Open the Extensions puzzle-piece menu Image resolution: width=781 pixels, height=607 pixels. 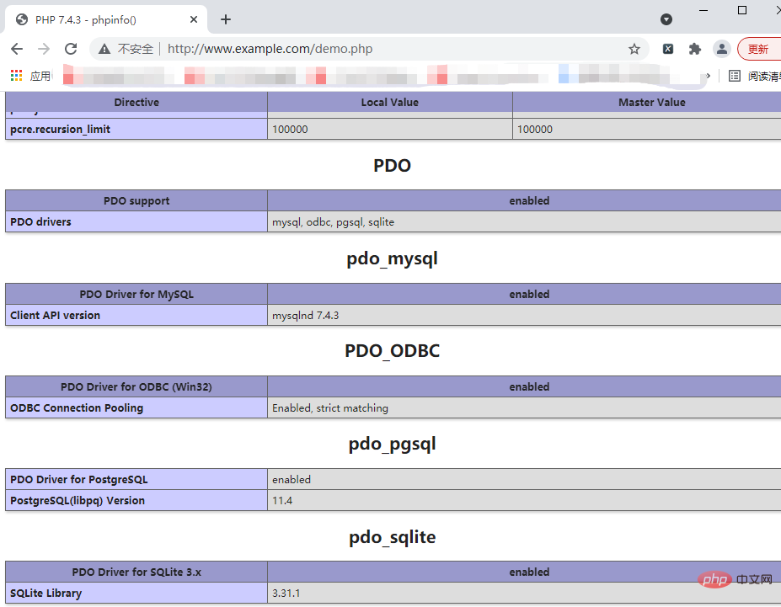(694, 49)
